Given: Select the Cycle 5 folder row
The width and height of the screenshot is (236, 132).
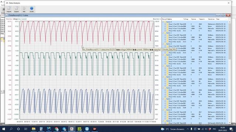Looking at the screenshot, I should tap(195, 77).
